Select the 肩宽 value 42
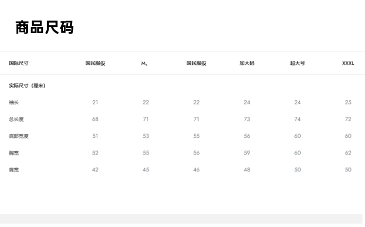Image resolution: width=365 pixels, height=227 pixels. [95, 170]
